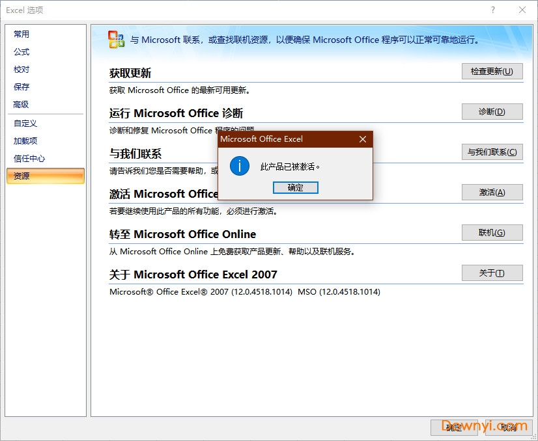Click the 关于(T) button

click(x=492, y=273)
